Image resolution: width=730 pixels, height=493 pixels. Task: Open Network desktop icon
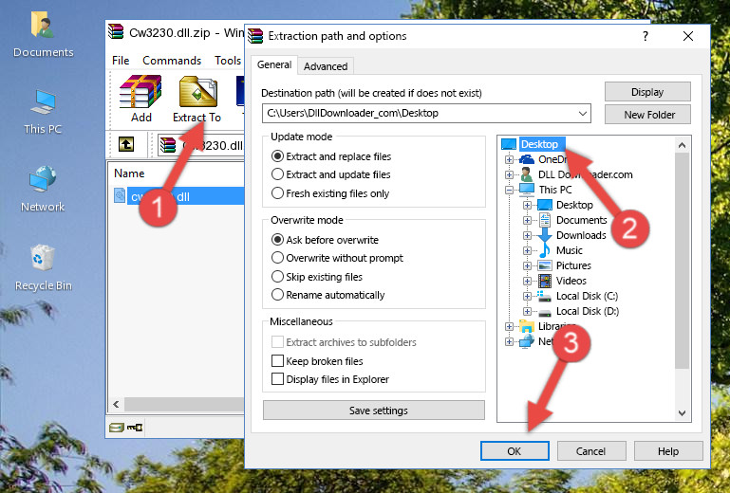43,190
